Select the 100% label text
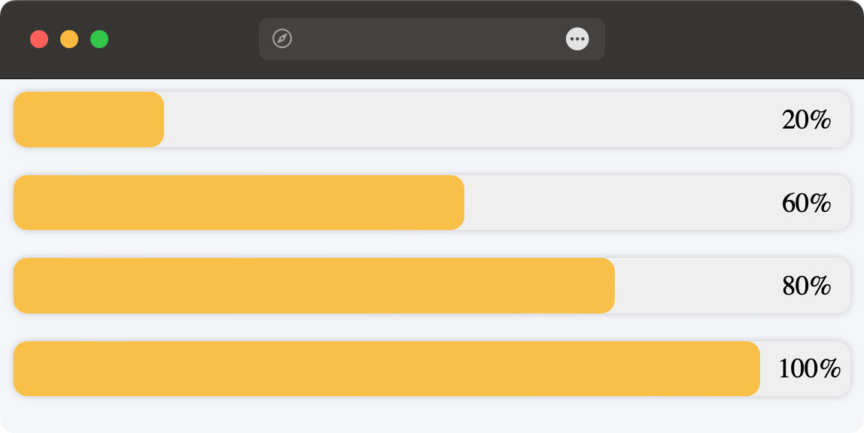864x433 pixels. coord(810,368)
